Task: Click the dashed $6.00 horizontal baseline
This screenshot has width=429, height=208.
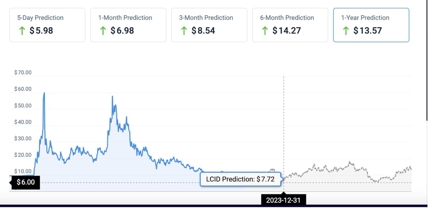Action: point(124,182)
